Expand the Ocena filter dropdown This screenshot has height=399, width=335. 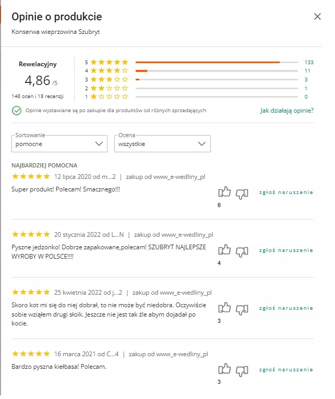pyautogui.click(x=162, y=143)
